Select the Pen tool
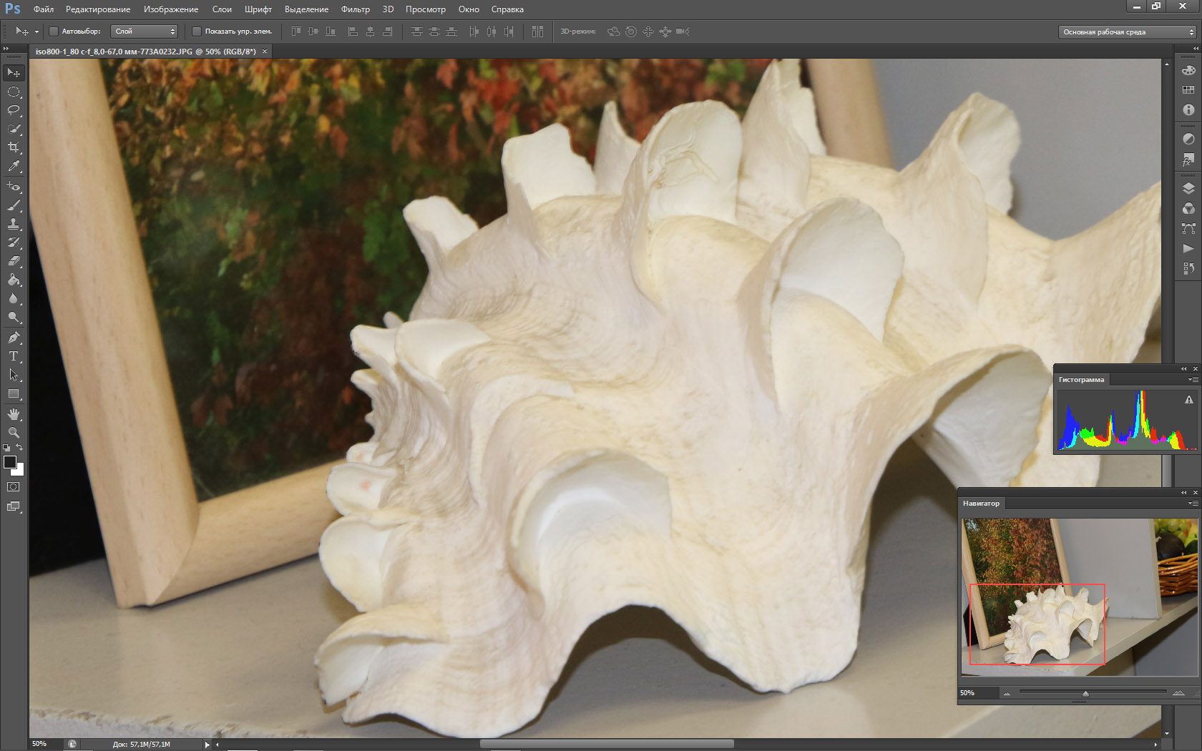 click(14, 338)
